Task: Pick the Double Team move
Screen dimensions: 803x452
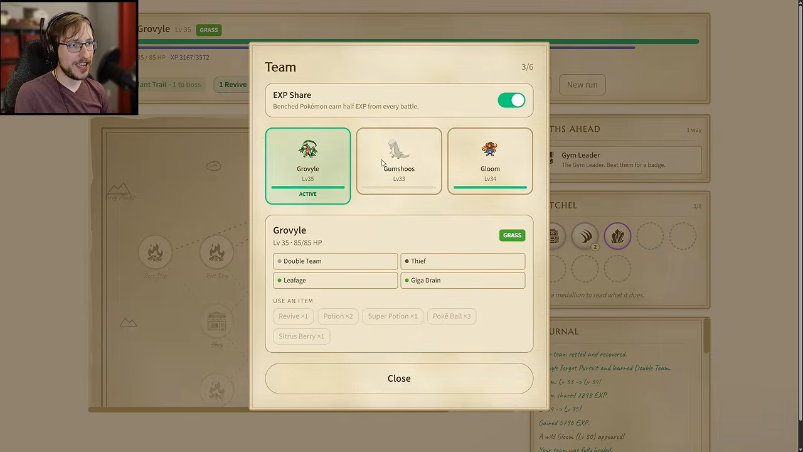Action: (335, 261)
